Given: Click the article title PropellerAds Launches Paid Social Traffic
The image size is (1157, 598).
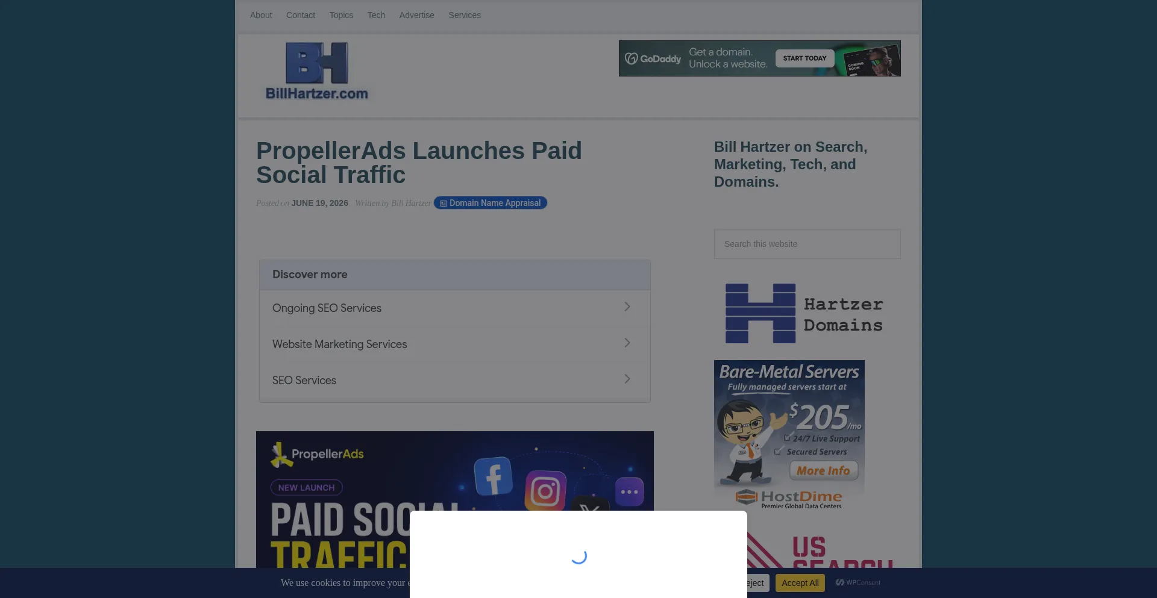Looking at the screenshot, I should (419, 163).
